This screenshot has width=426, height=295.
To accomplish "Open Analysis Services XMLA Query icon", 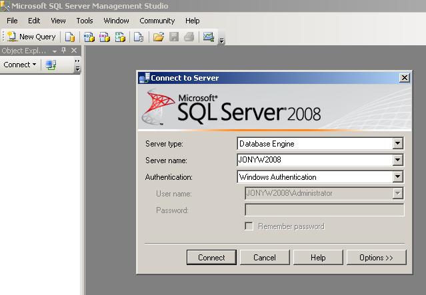I will 120,37.
